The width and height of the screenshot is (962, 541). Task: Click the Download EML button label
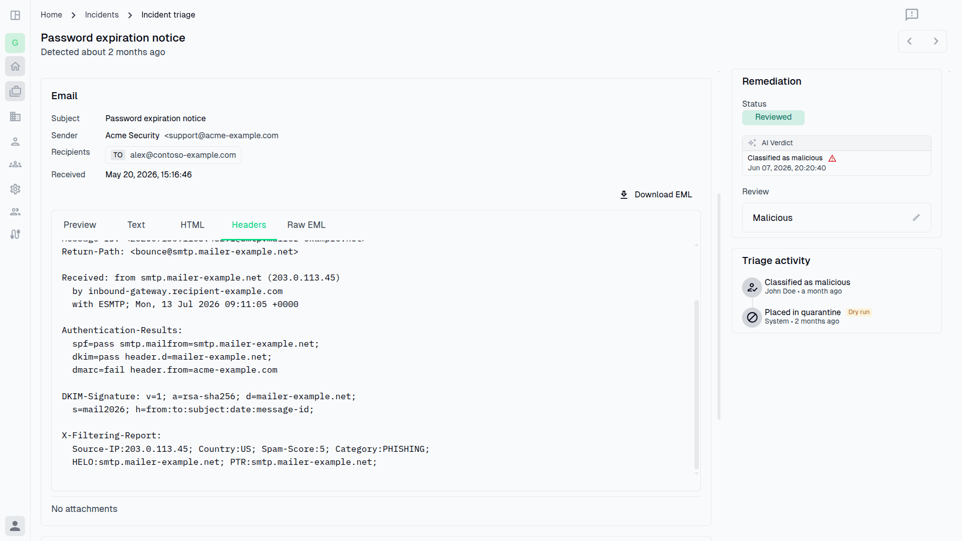click(x=663, y=194)
